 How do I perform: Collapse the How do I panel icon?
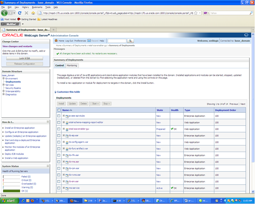(x=48, y=122)
